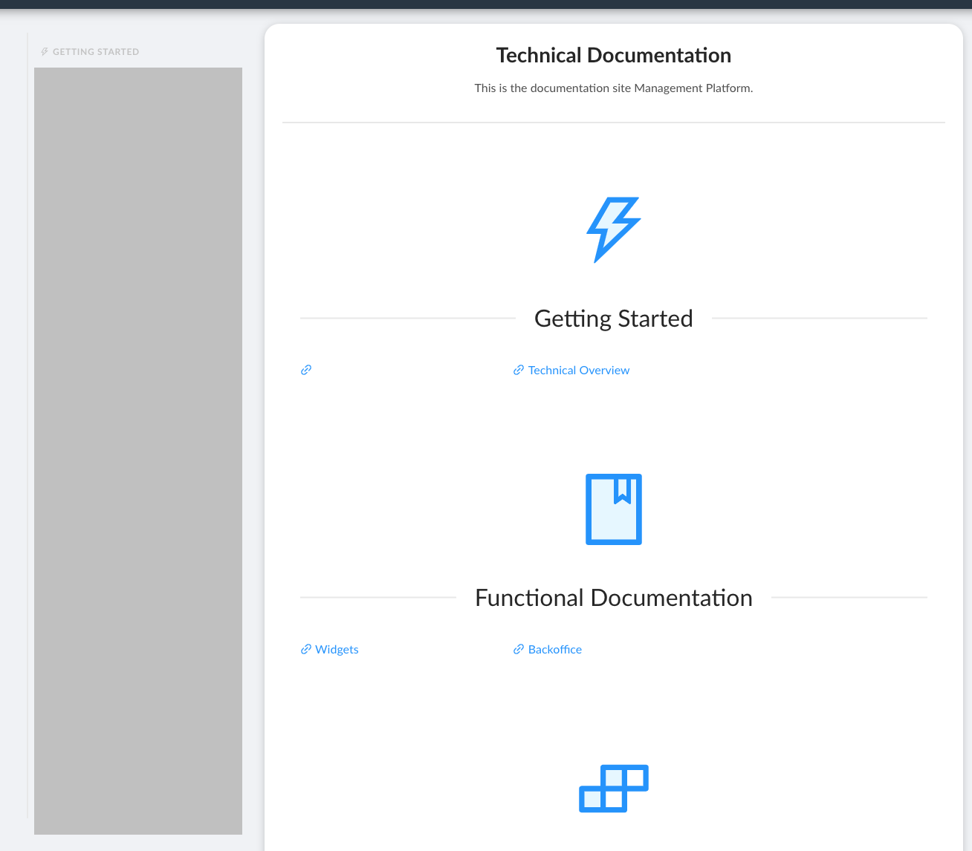This screenshot has width=972, height=851.
Task: Click the lightning bolt Getting Started icon
Action: coord(614,229)
